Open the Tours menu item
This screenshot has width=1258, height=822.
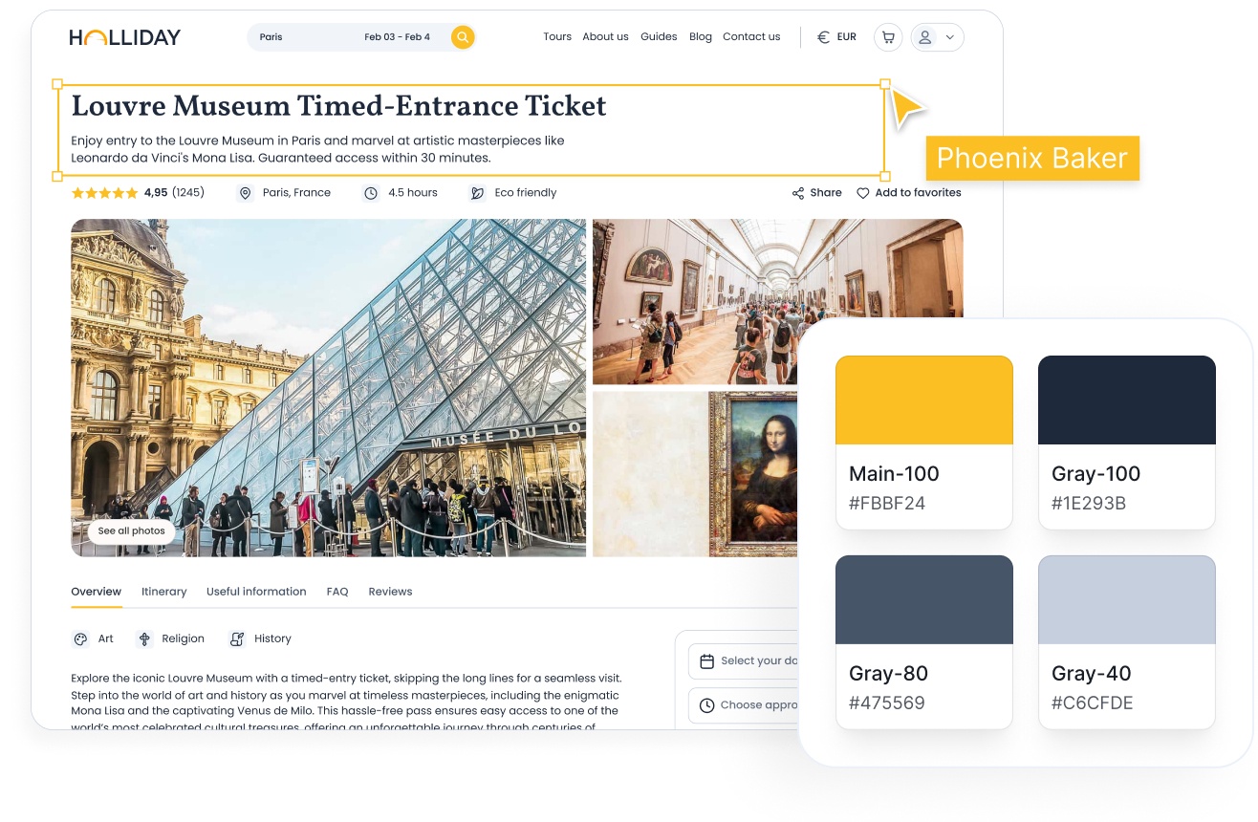pyautogui.click(x=557, y=37)
